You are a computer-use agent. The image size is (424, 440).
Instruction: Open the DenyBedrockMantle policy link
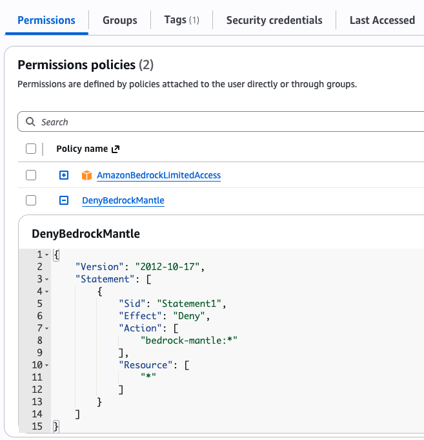tap(123, 200)
